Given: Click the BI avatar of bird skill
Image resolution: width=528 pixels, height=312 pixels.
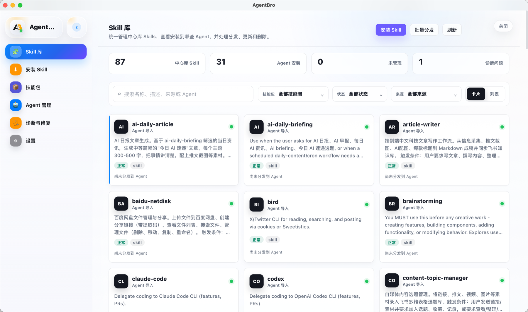Looking at the screenshot, I should (x=256, y=204).
